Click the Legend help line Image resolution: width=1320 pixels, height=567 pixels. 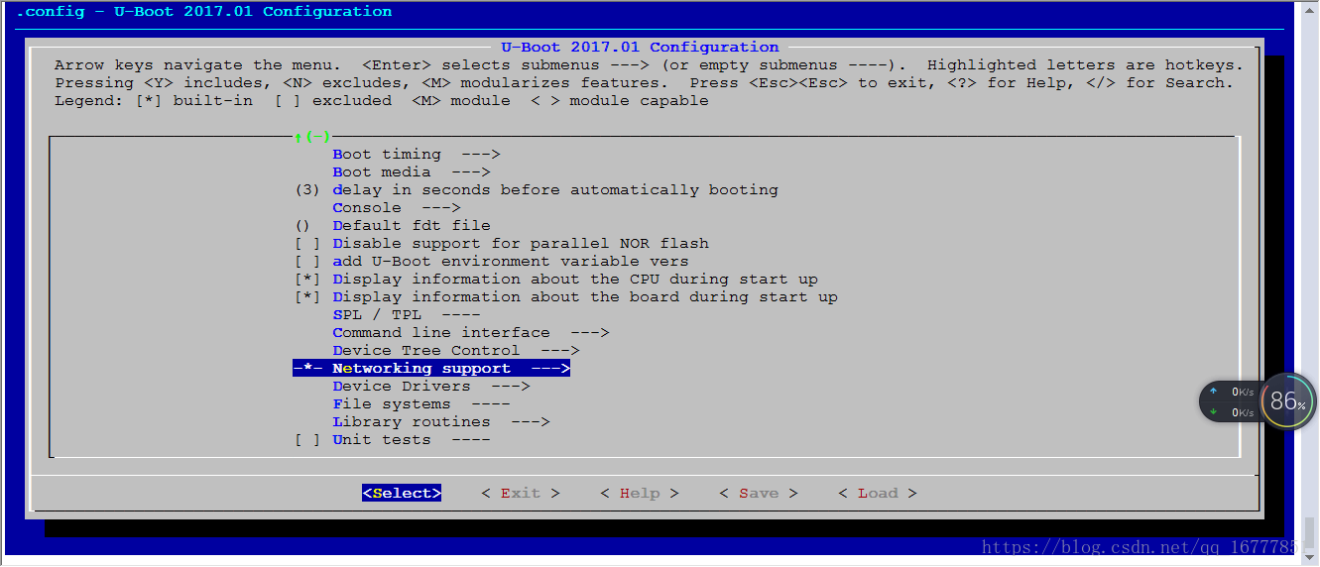tap(382, 100)
